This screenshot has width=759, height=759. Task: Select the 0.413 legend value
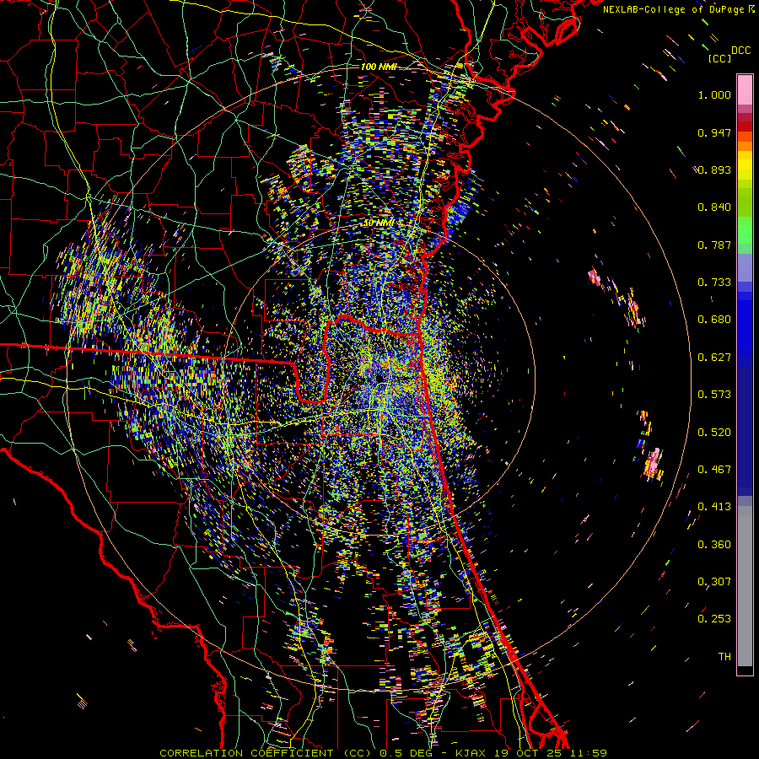[x=714, y=507]
